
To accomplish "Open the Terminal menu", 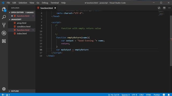I will point(55,3).
